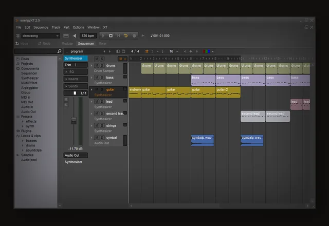
Task: Open the File menu
Action: 19,27
